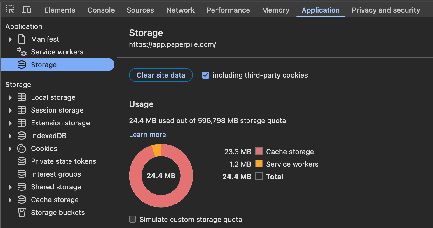The width and height of the screenshot is (433, 228).
Task: Open the Learn more link
Action: coord(147,135)
